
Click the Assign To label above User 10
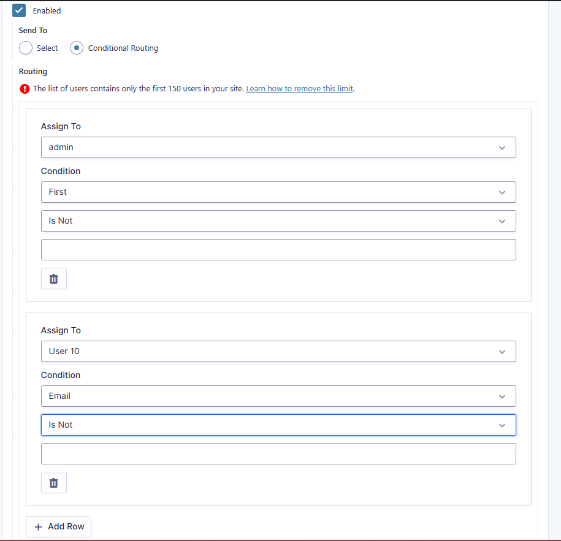click(61, 331)
